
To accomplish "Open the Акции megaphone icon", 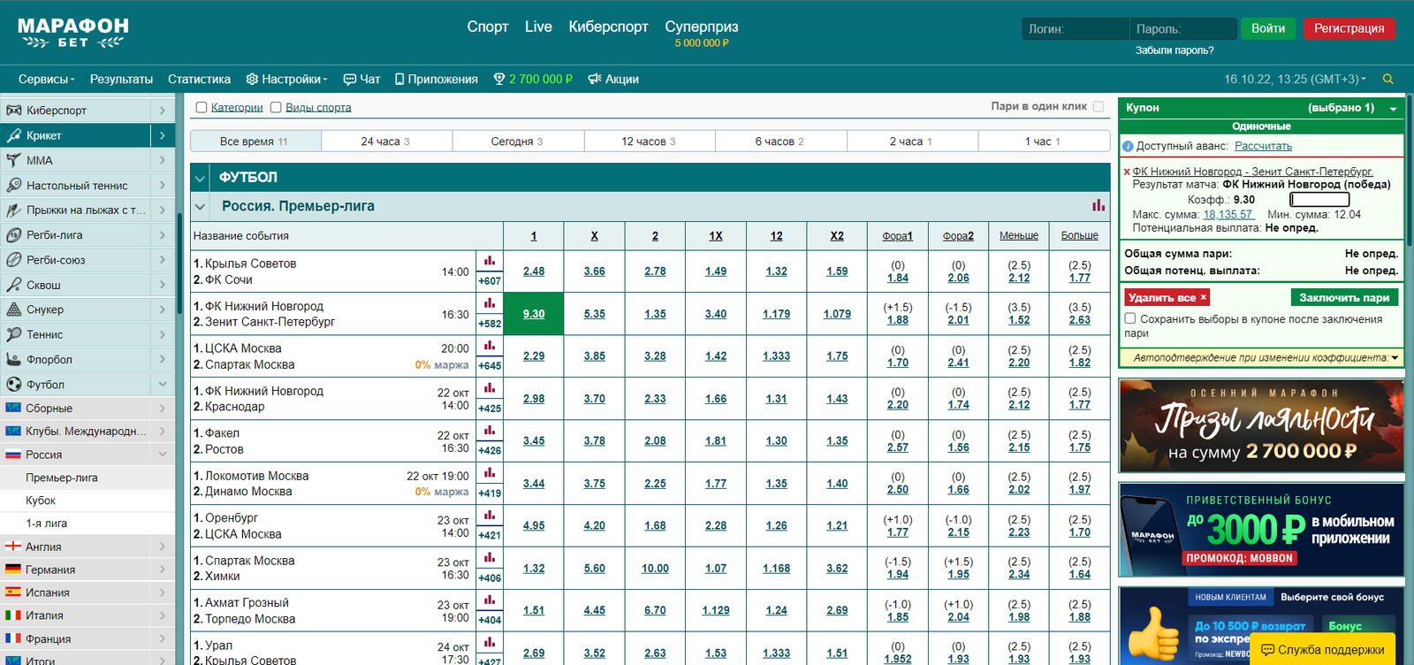I will [x=595, y=79].
